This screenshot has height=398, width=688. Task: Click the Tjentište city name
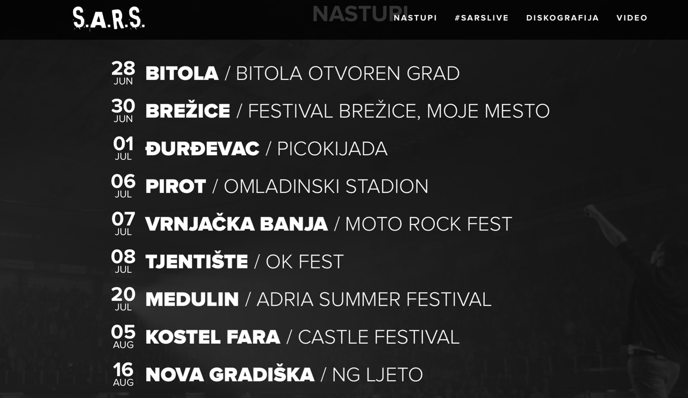point(197,262)
